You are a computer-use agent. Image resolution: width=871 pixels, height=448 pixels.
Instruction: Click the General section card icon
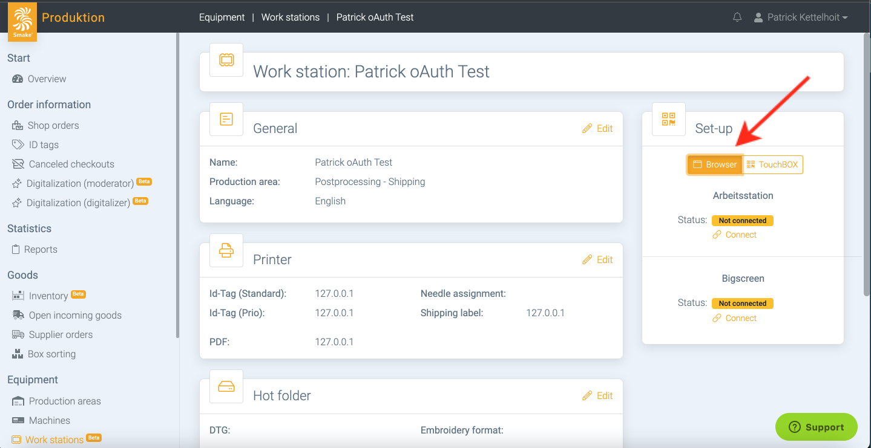click(226, 119)
